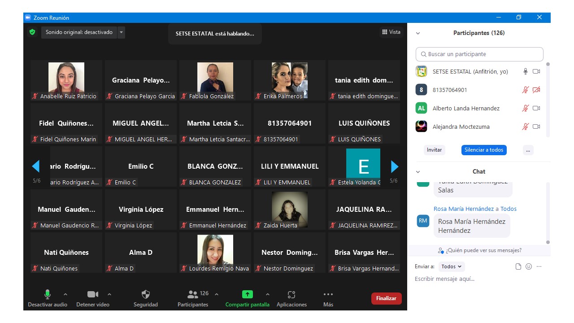Click muted mic icon for 81357064901
This screenshot has width=574, height=323.
tap(526, 90)
